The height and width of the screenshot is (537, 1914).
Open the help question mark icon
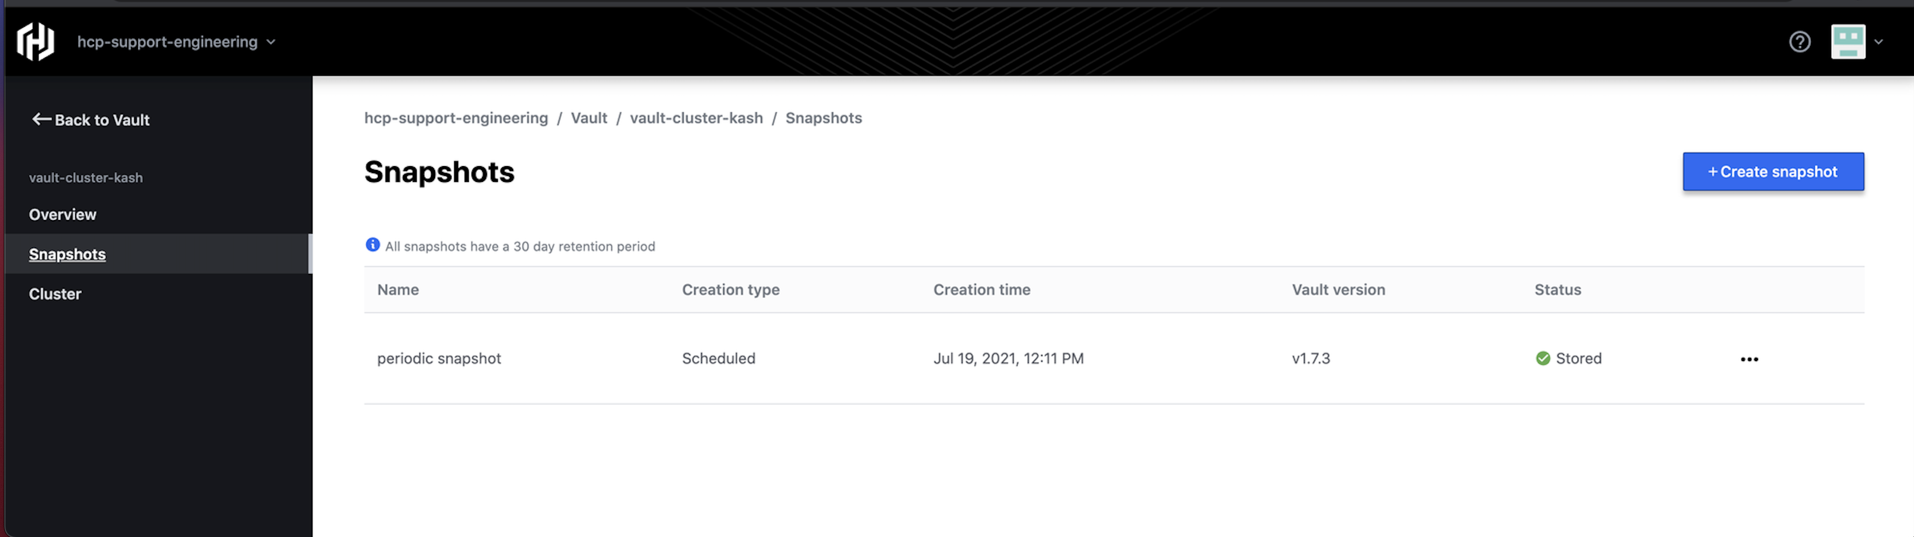click(x=1799, y=42)
